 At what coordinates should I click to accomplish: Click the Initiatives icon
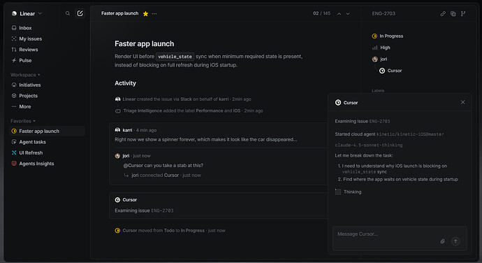(14, 85)
